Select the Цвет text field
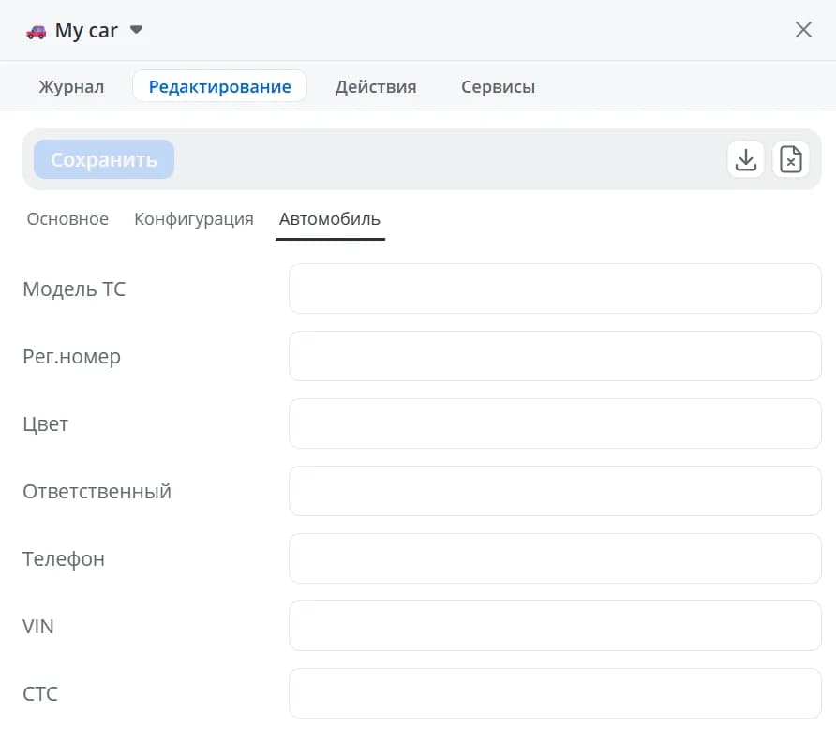The height and width of the screenshot is (756, 836). 555,423
